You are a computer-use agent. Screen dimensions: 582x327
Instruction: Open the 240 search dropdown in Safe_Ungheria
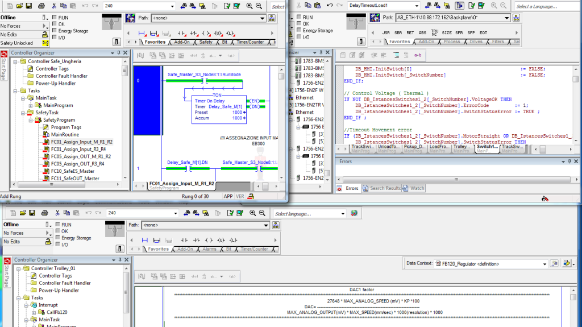point(172,6)
